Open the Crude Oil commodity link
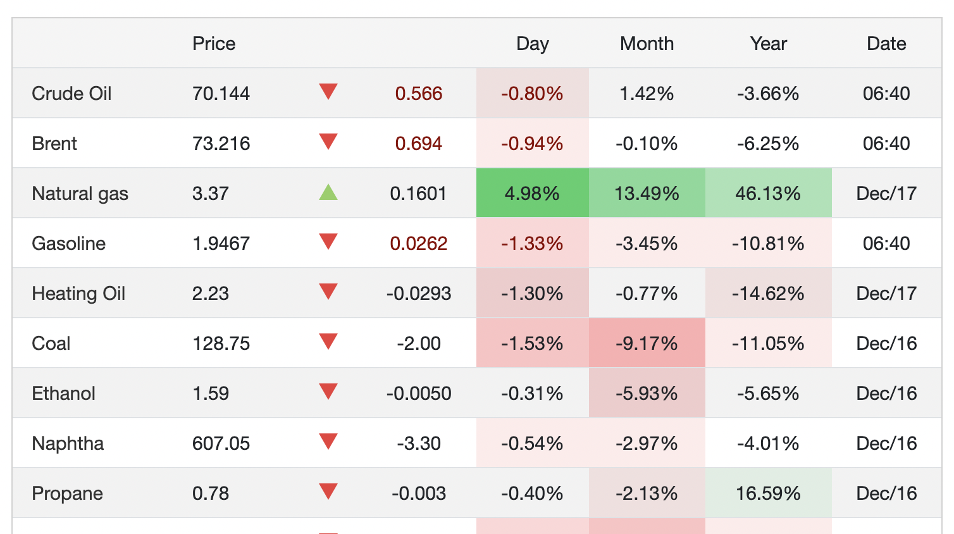 pos(71,94)
